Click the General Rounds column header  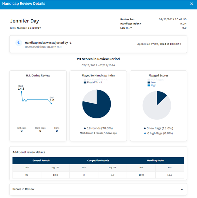pyautogui.click(x=41, y=160)
